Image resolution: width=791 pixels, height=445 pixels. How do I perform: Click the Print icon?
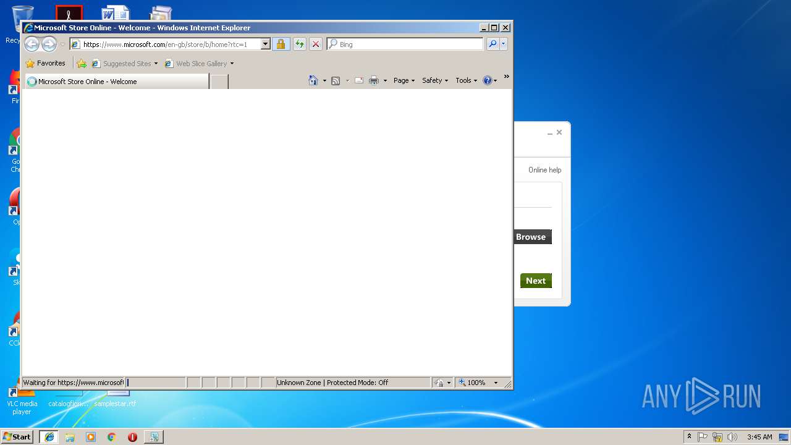click(374, 80)
